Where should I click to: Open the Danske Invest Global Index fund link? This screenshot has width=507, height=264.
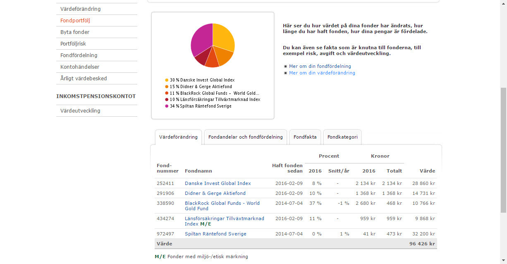pos(218,183)
